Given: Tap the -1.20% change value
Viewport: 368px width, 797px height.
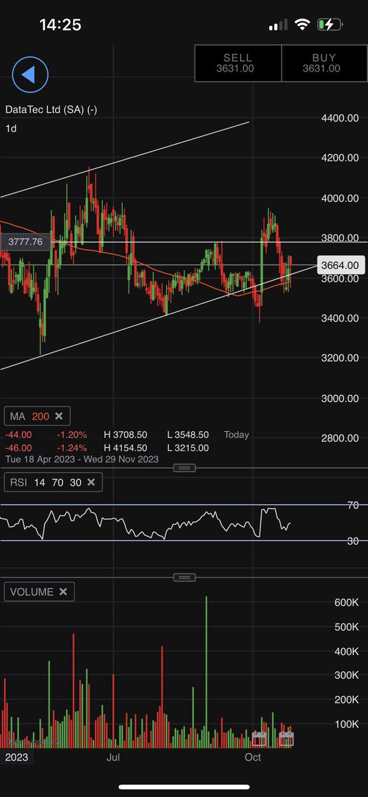Looking at the screenshot, I should point(71,435).
